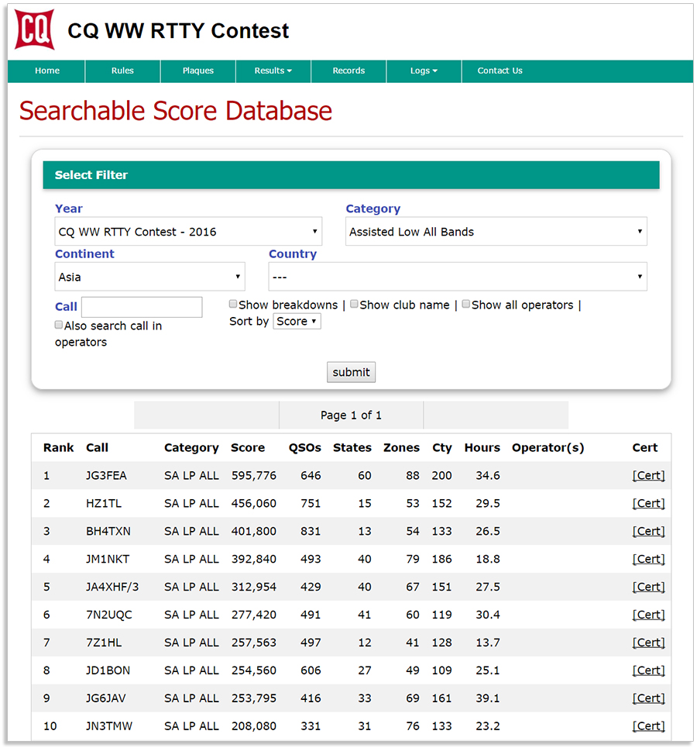Open the Results menu
Image resolution: width=697 pixels, height=748 pixels.
pyautogui.click(x=273, y=71)
